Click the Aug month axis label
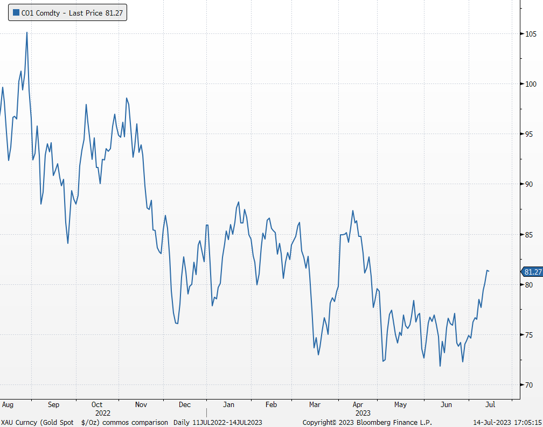This screenshot has width=543, height=427. click(8, 404)
